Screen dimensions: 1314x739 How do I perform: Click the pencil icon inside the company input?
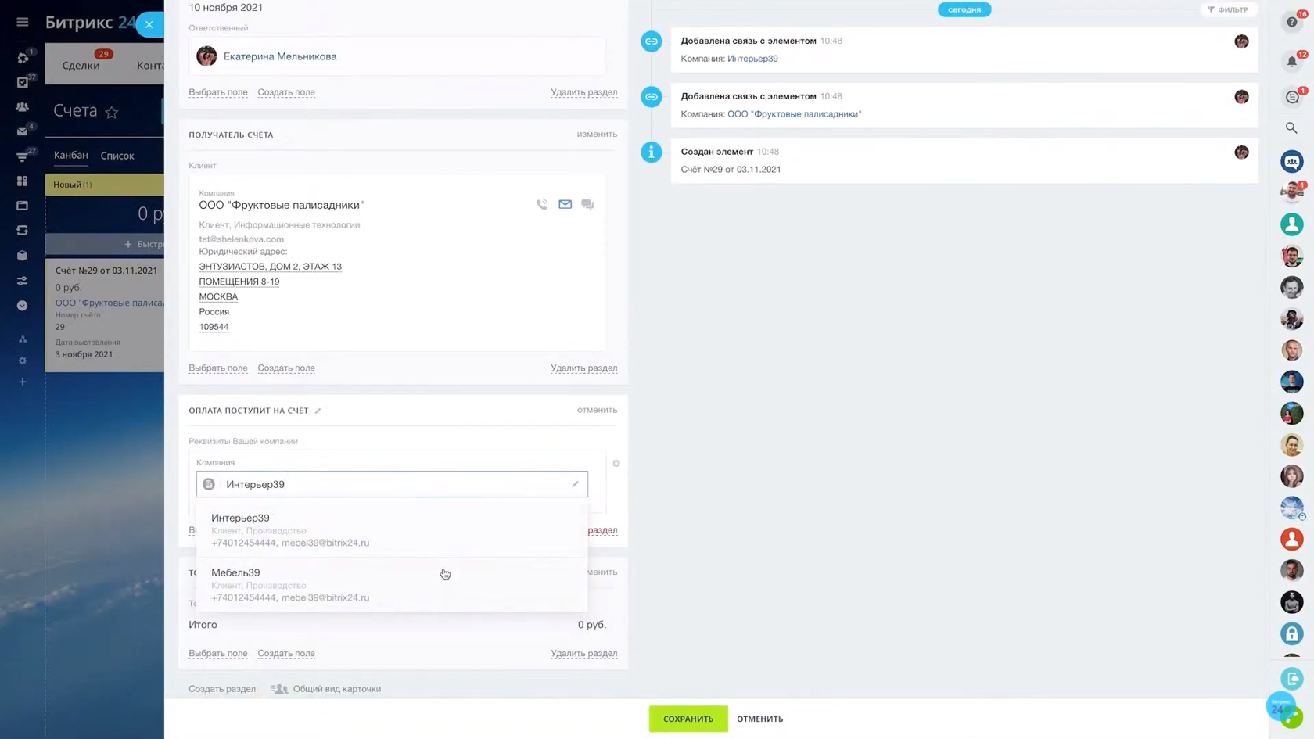pos(575,484)
